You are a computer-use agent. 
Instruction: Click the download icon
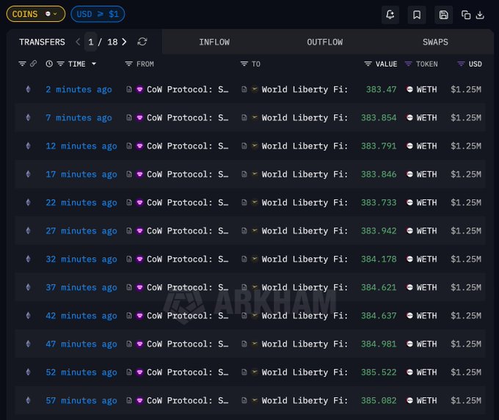pyautogui.click(x=480, y=14)
